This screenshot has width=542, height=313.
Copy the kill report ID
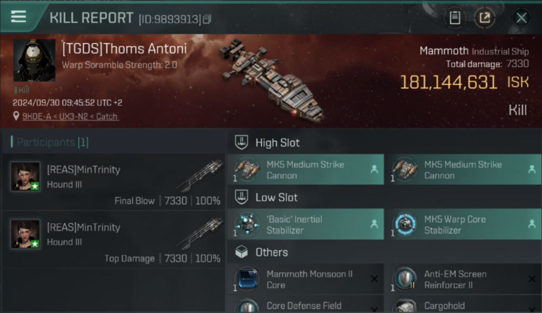point(207,19)
